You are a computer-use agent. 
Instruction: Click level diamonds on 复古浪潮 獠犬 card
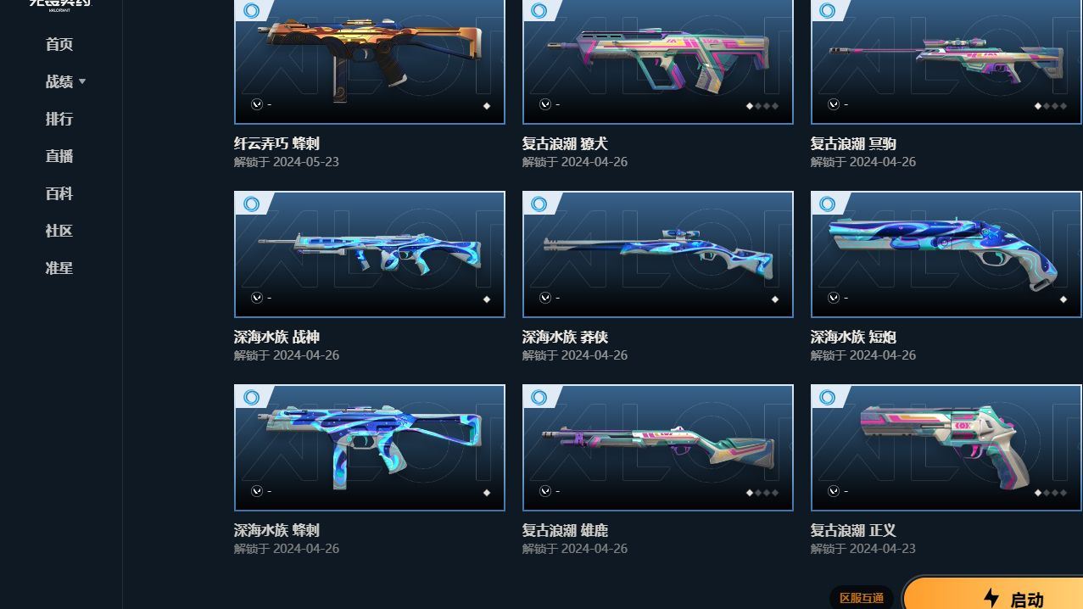(x=762, y=106)
